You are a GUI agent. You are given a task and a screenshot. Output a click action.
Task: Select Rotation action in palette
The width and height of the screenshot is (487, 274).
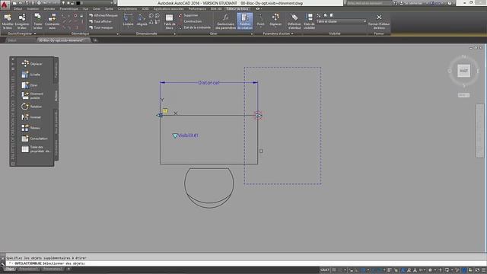(x=31, y=107)
